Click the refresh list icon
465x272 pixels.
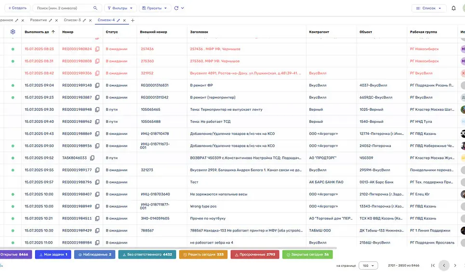[176, 8]
